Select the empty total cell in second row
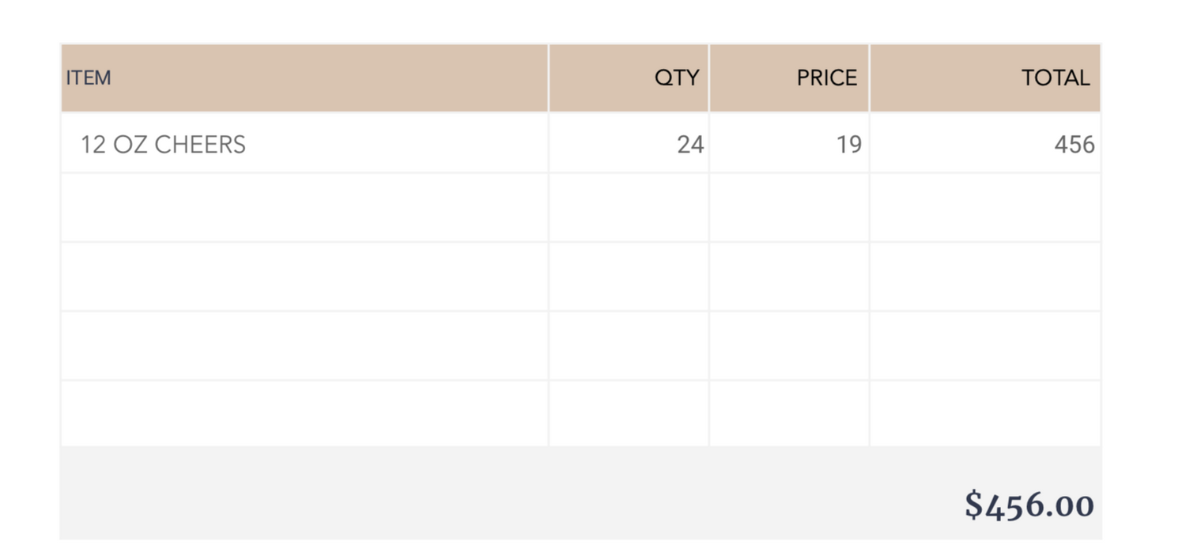1186x552 pixels. coord(985,207)
